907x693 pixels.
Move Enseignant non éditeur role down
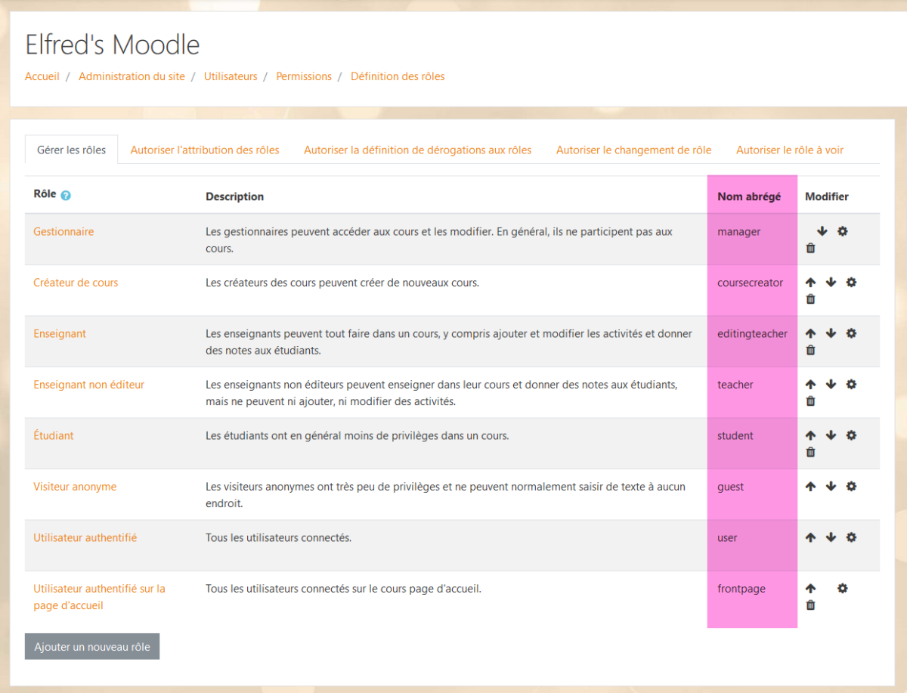coord(831,384)
